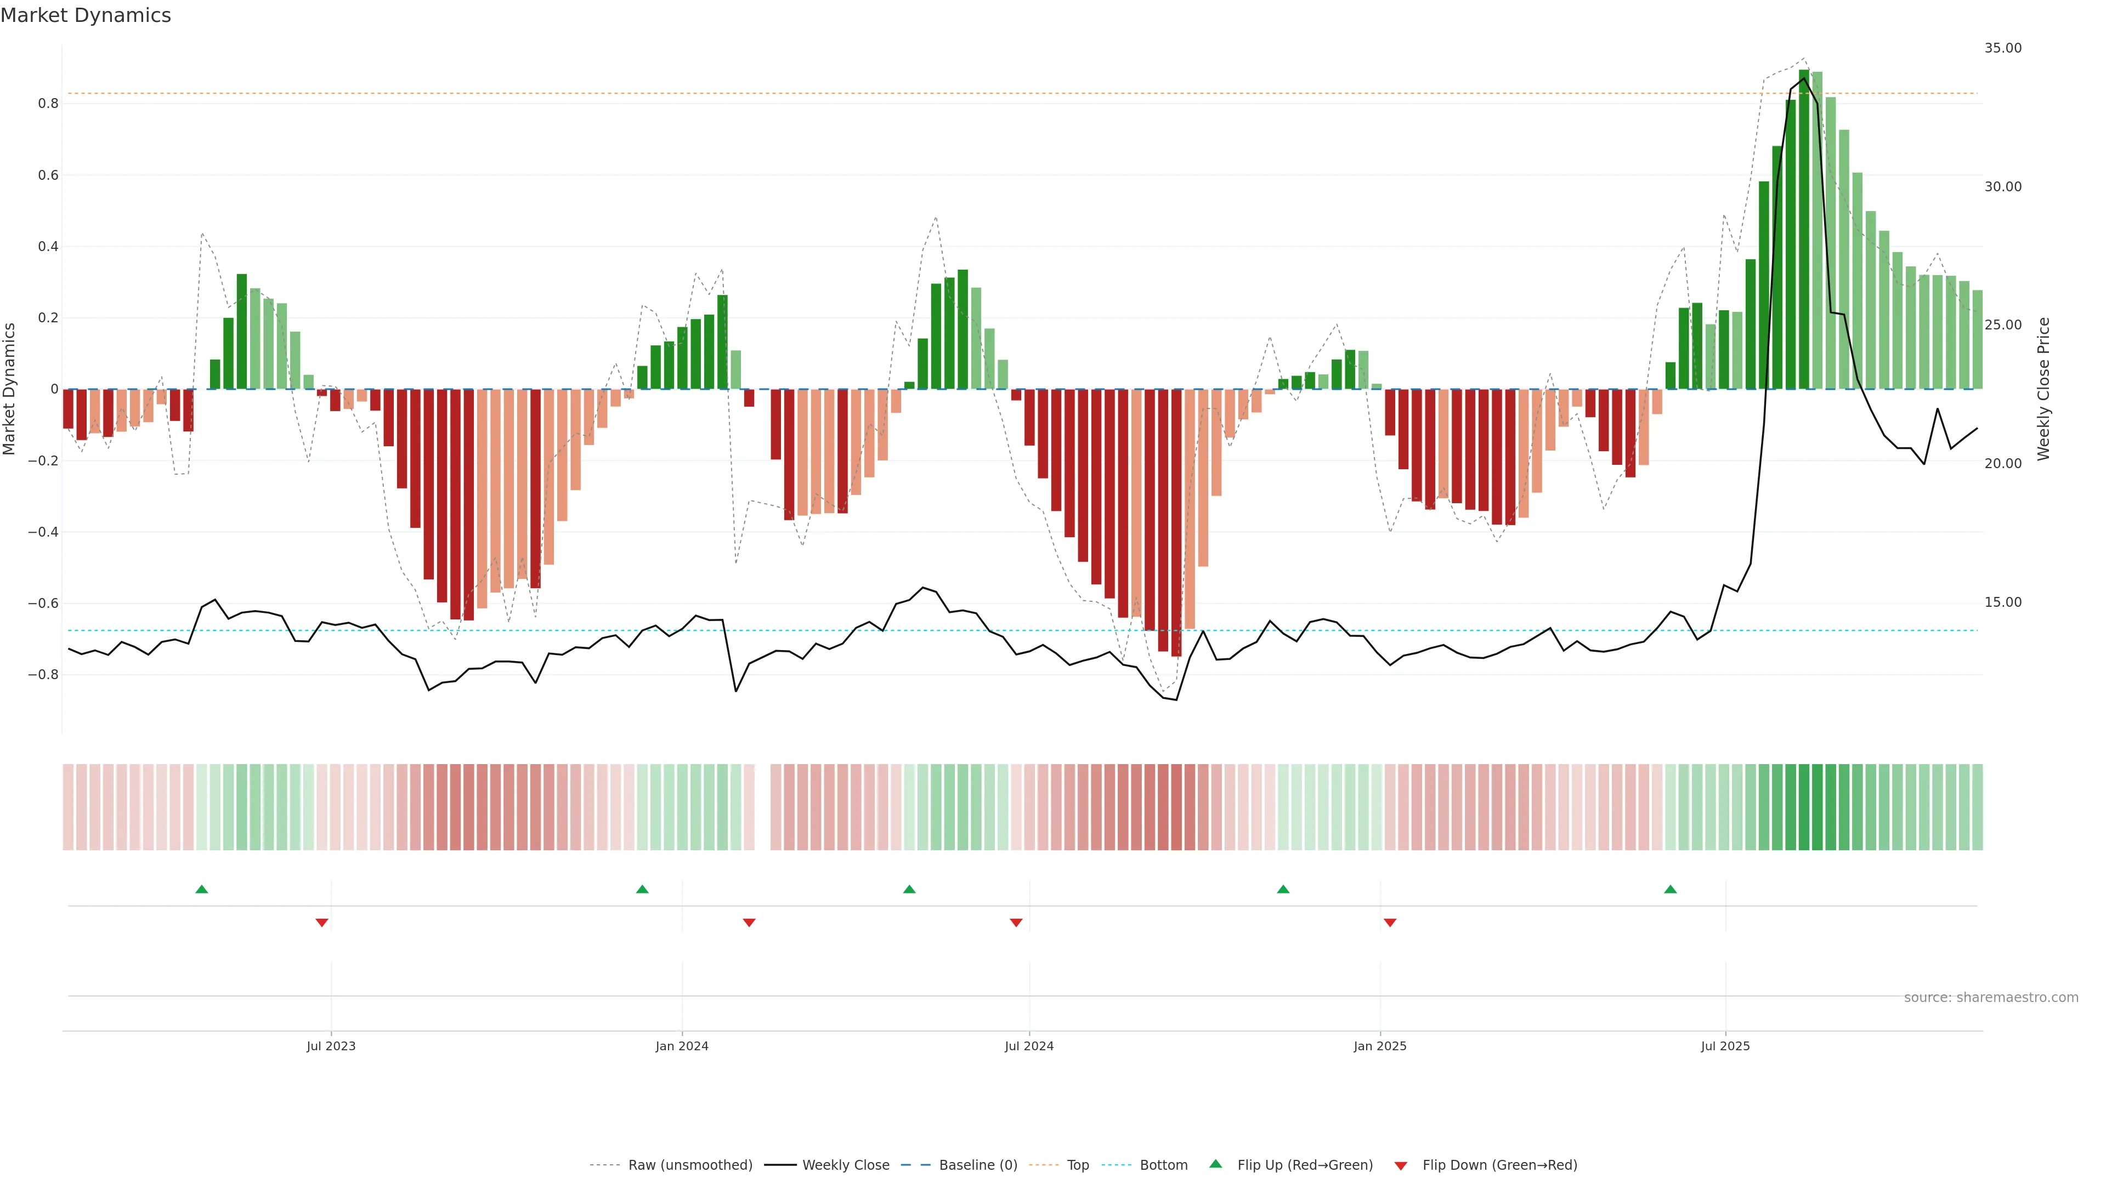Click the tallest dark green bar

[1803, 229]
